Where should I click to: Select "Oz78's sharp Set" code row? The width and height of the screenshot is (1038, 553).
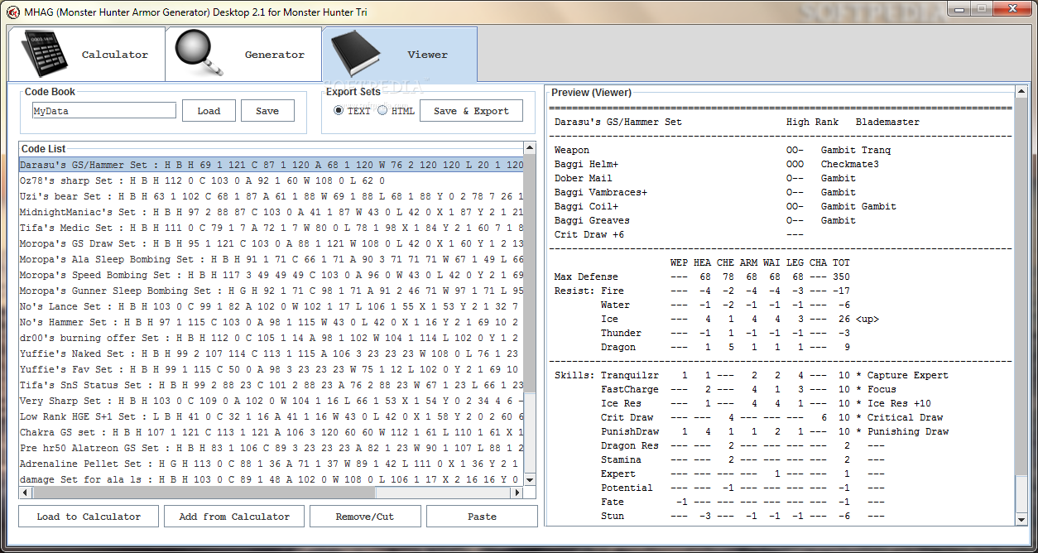tap(272, 180)
